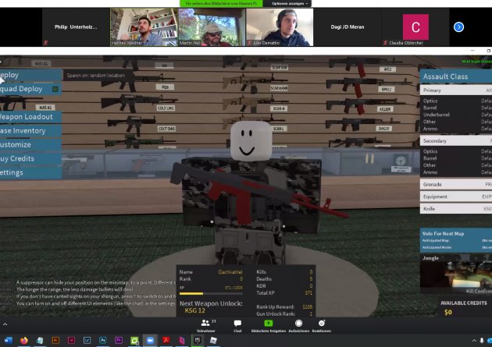The image size is (492, 347).
Task: Open the Weapon Loadout menu
Action: point(30,117)
